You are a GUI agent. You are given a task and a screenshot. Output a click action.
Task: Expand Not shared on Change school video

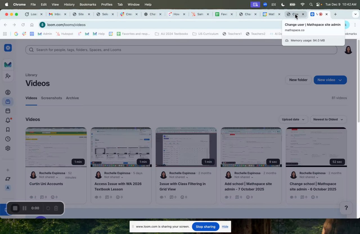click(x=309, y=177)
